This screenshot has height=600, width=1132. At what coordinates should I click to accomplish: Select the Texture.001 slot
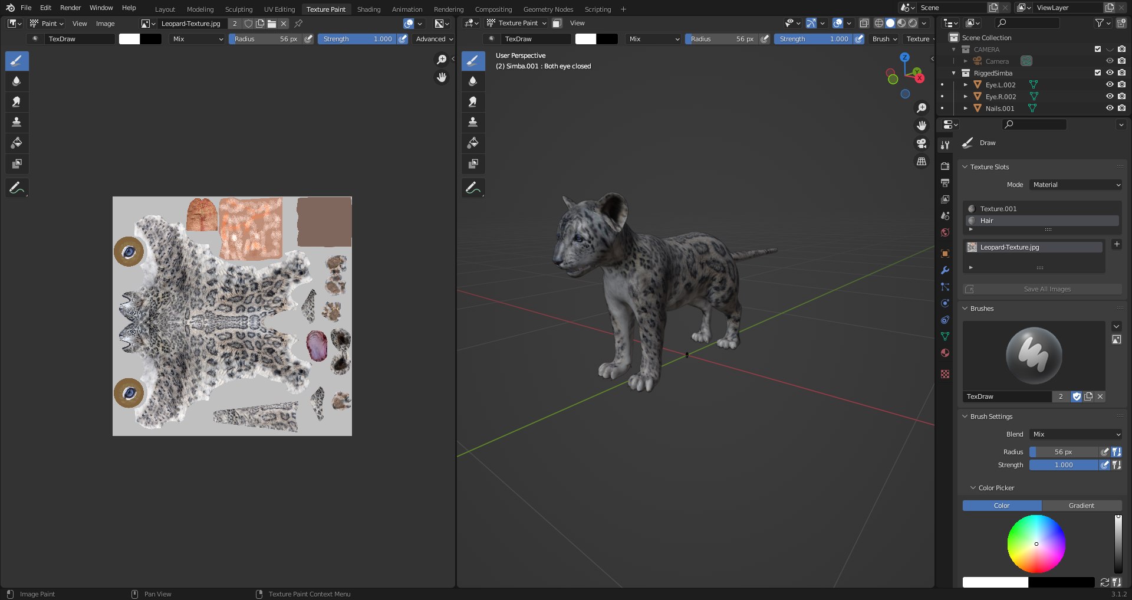pyautogui.click(x=1042, y=209)
